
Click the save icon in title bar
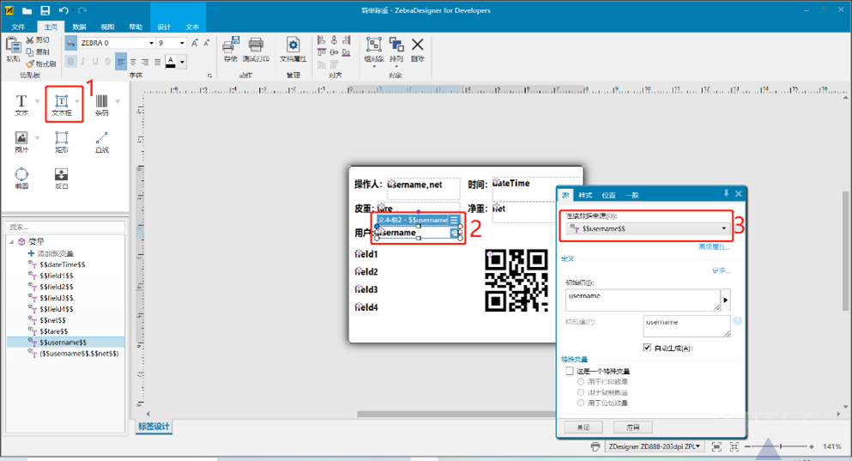[x=45, y=11]
